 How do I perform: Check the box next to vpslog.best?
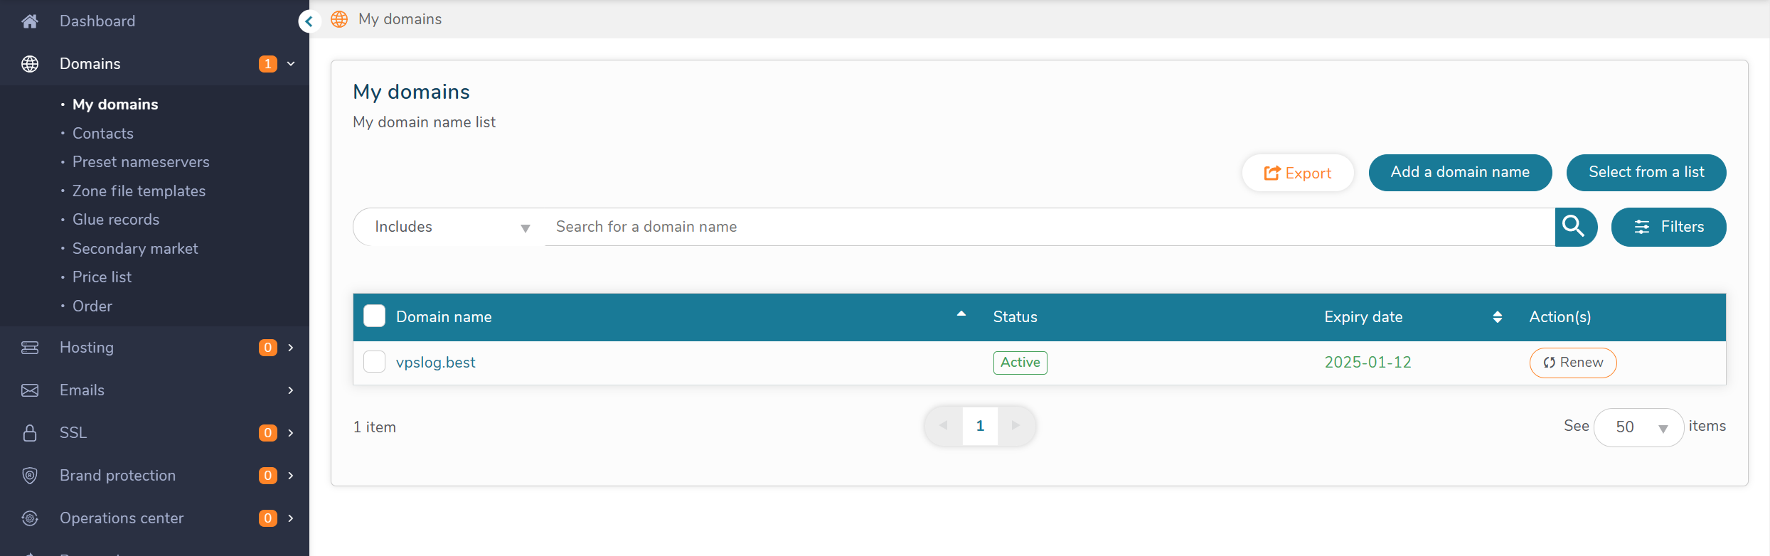coord(374,362)
